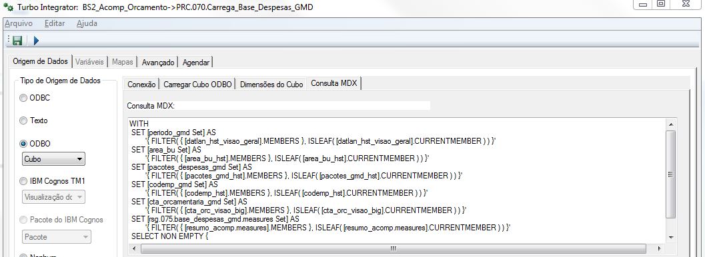705x257 pixels.
Task: Click the 'SELECT NON EMPTY {' line
Action: tap(169, 236)
